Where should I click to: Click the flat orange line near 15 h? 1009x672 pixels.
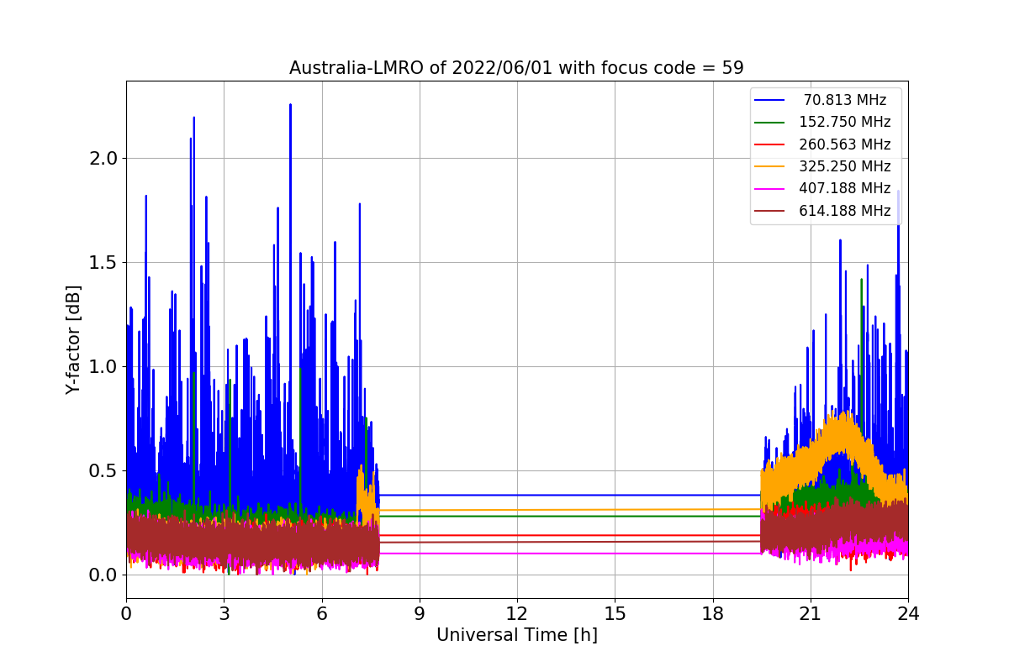[615, 510]
